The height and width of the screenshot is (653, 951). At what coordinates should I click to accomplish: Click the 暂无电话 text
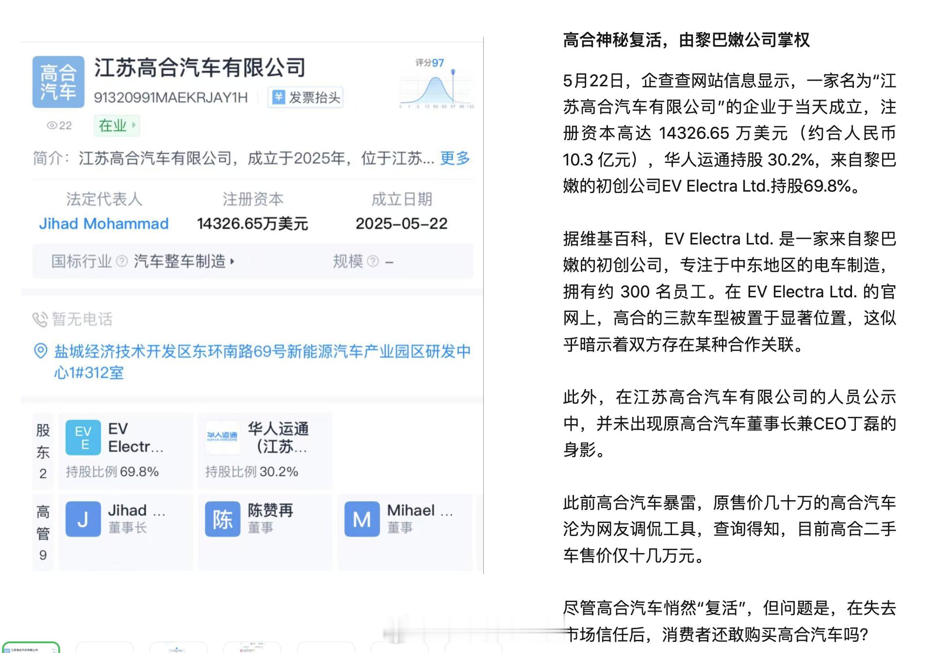[x=82, y=319]
